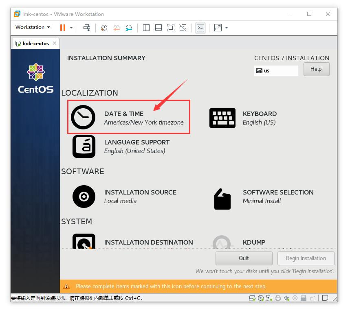Click the orange suspend (pause) VM icon
The height and width of the screenshot is (315, 350).
[63, 28]
